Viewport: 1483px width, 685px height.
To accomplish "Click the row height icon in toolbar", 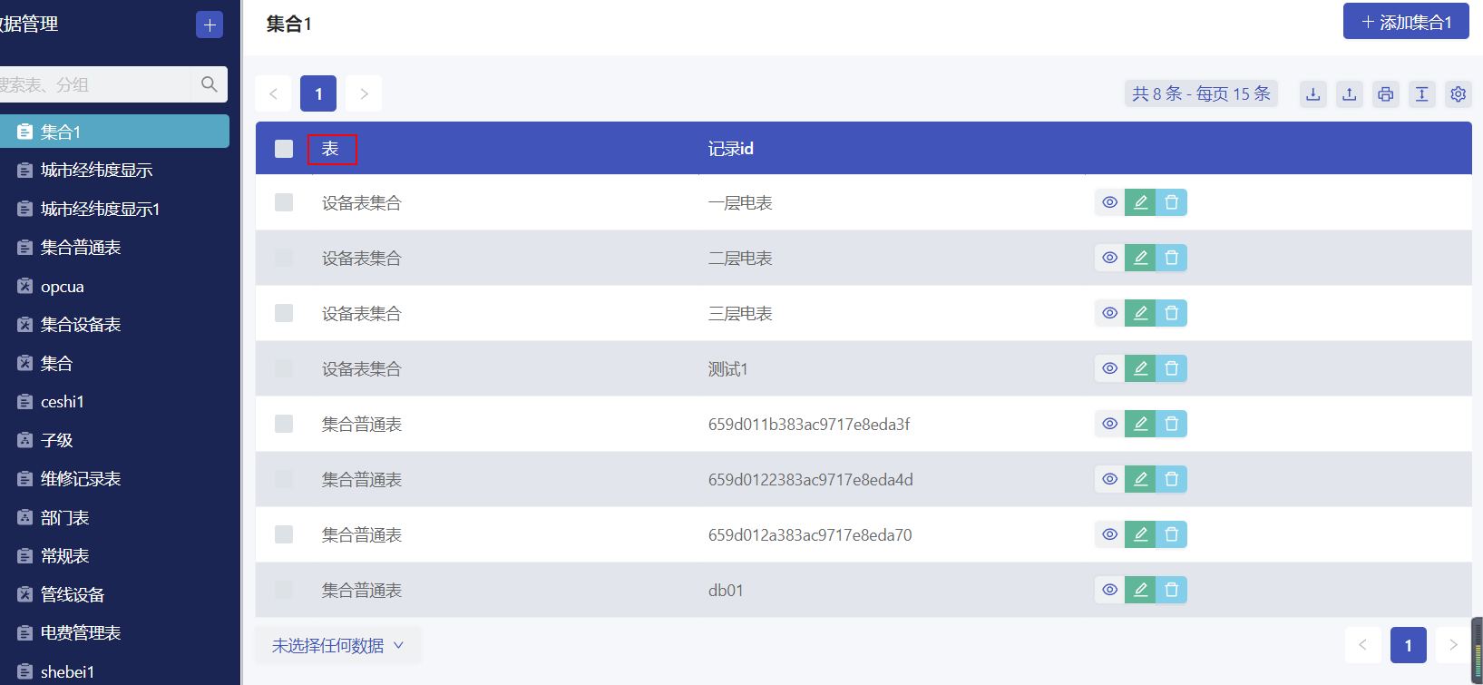I will 1422,93.
